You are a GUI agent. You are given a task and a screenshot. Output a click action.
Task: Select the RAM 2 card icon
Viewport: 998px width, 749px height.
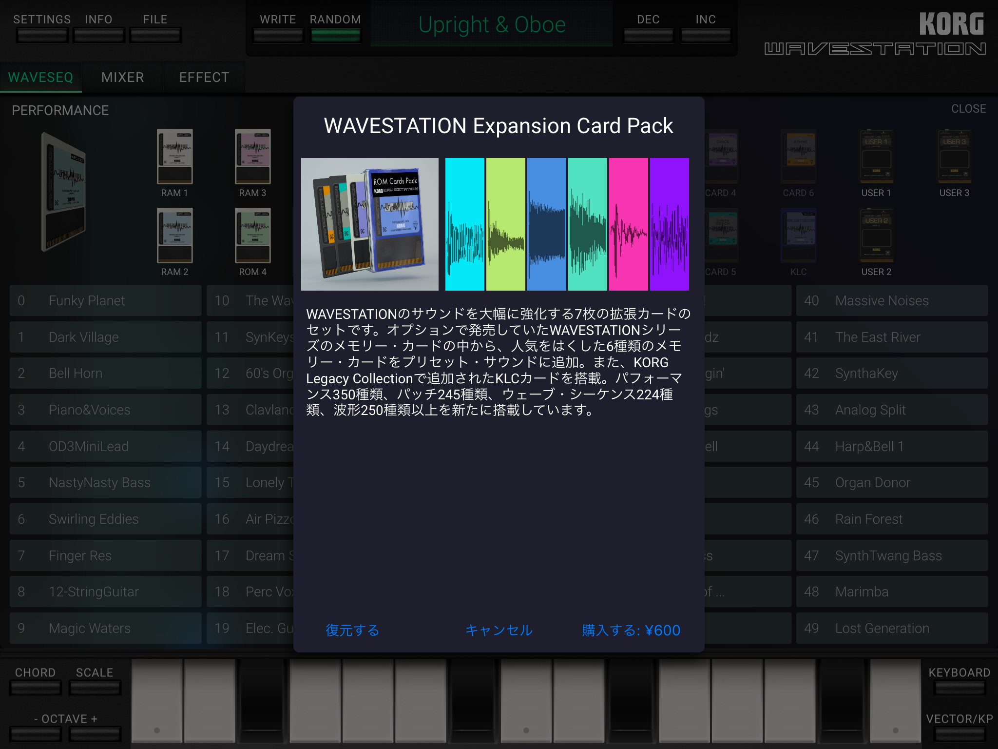[x=174, y=235]
